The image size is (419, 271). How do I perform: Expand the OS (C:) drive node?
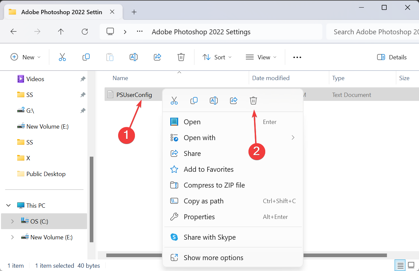click(12, 221)
